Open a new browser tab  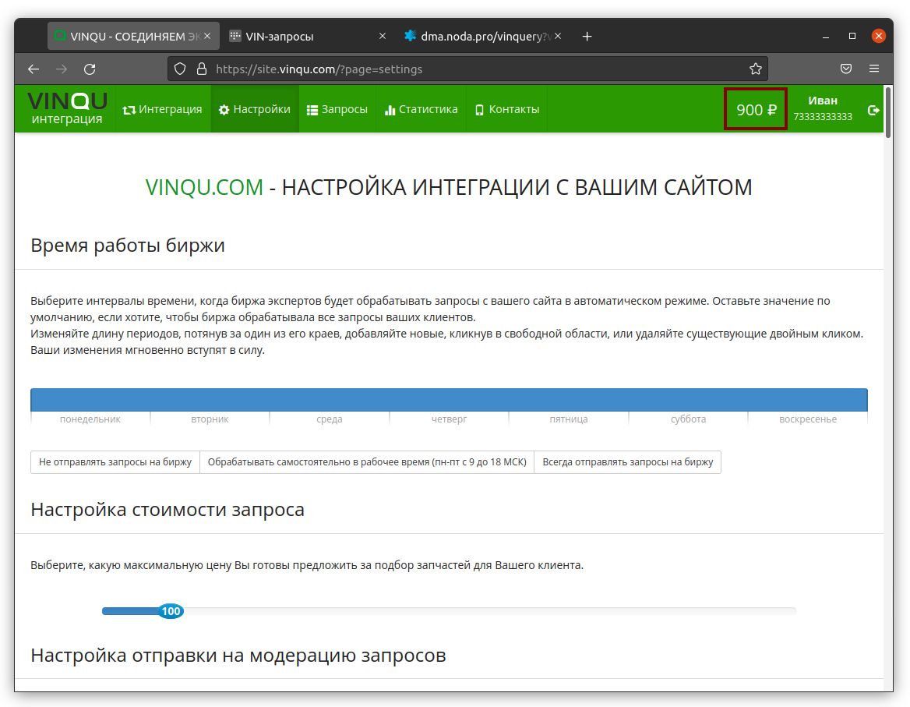[587, 37]
